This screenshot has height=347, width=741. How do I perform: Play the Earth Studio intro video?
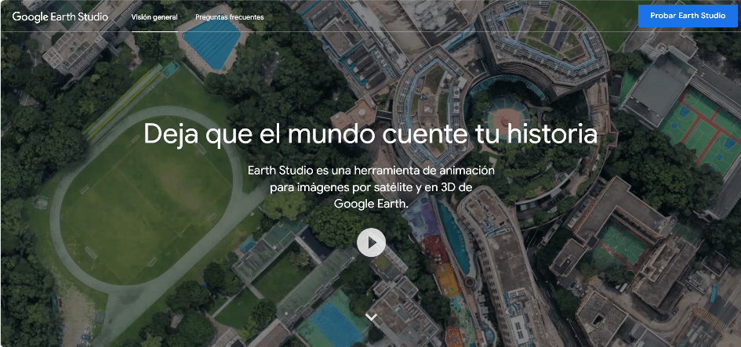click(x=371, y=243)
